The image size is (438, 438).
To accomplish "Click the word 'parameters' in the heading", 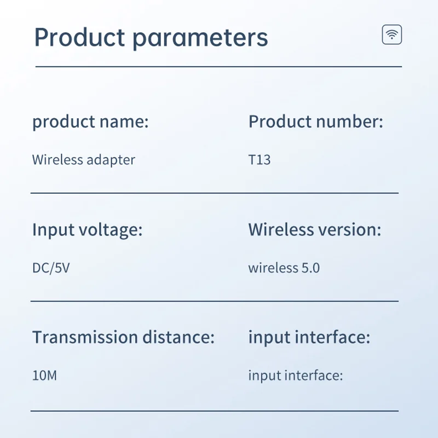I will pyautogui.click(x=200, y=38).
